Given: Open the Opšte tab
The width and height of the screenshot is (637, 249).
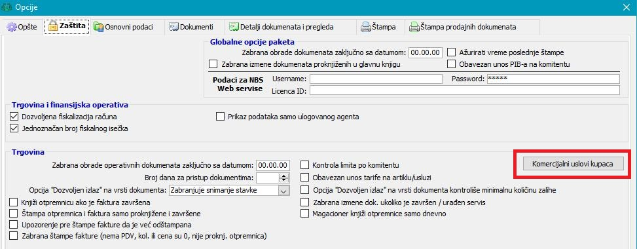Looking at the screenshot, I should pos(22,28).
